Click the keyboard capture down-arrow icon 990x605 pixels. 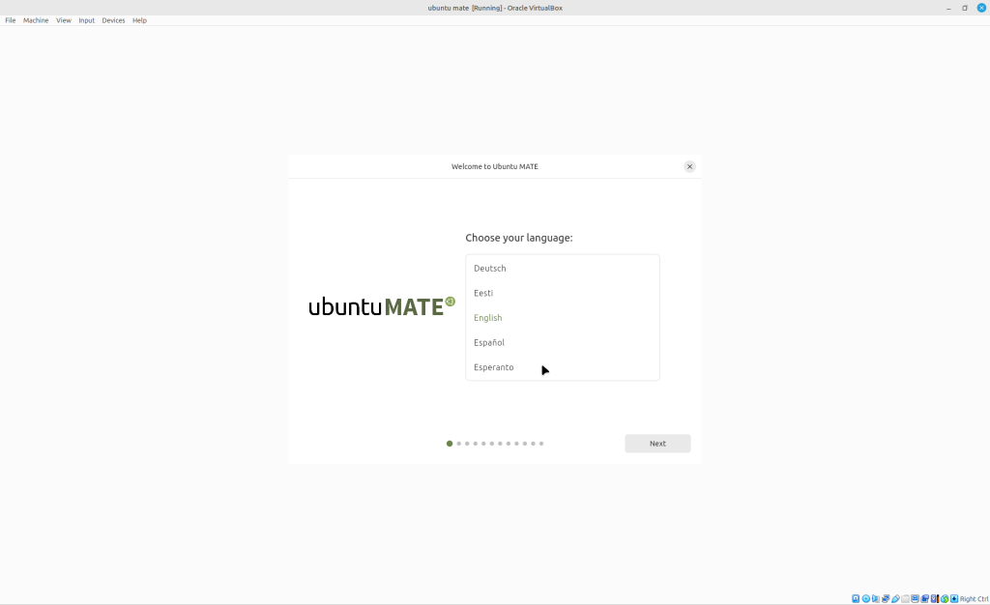tap(954, 598)
